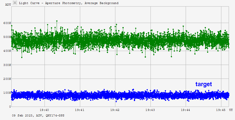The image size is (235, 120).
Task: Click the '400K' y-axis label
Action: (7, 51)
